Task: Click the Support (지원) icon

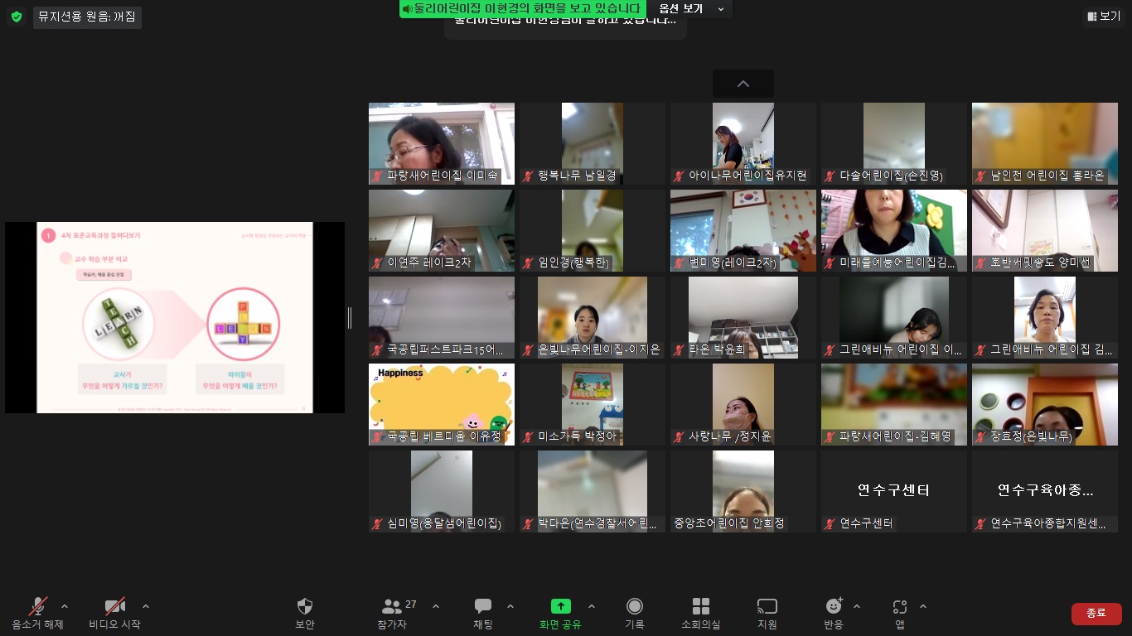Action: 767,606
